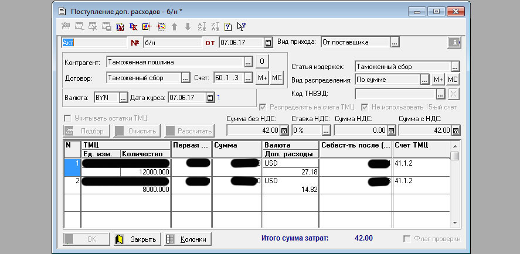Click the sort ascending A-Z icon

(202, 26)
